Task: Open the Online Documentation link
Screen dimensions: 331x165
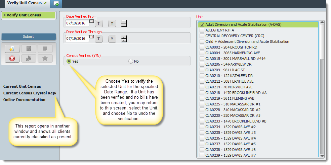Action: point(24,100)
